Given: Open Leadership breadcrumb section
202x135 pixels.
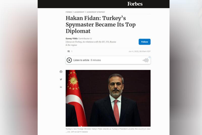Looking at the screenshot, I should click(79, 12).
